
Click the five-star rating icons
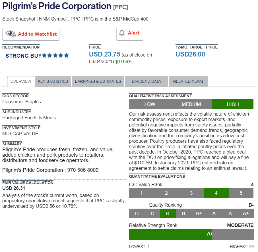pos(55,55)
